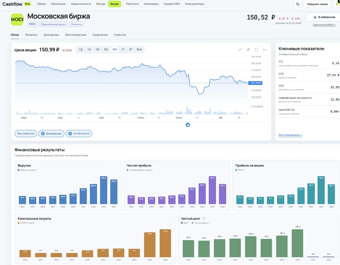Click the MOEX ticker tag
Viewport: 340px width, 265px height.
pos(32,24)
